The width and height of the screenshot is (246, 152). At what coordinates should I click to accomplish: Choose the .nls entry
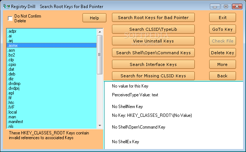[x=52, y=126]
